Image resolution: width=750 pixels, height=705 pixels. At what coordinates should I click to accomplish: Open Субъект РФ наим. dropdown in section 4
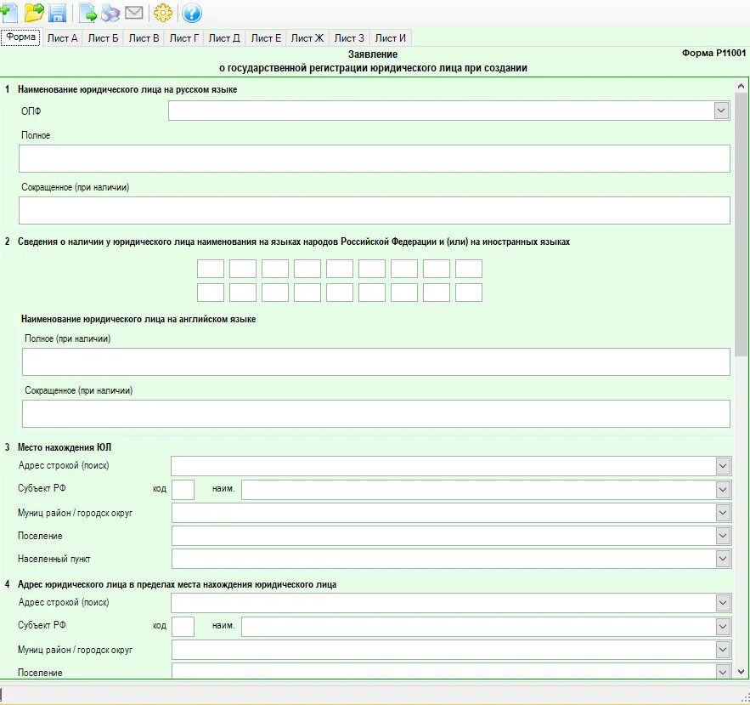pyautogui.click(x=723, y=627)
